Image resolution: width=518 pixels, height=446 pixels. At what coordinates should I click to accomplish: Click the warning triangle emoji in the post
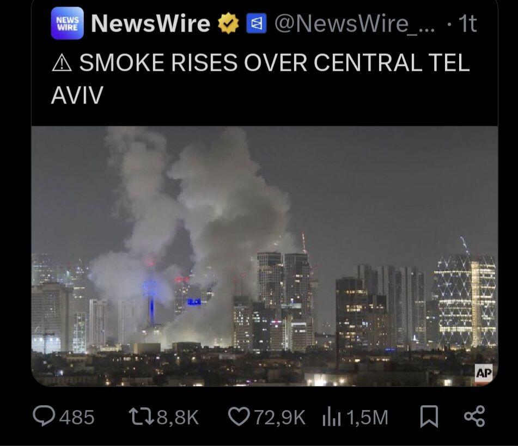pos(62,63)
